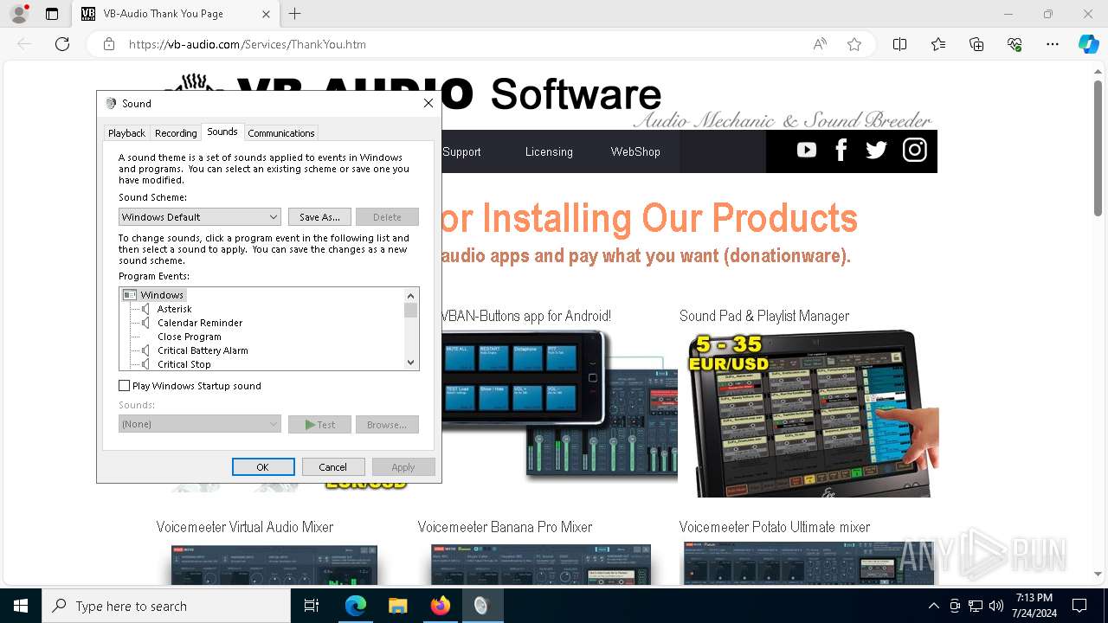Click the Test sound button

click(319, 424)
